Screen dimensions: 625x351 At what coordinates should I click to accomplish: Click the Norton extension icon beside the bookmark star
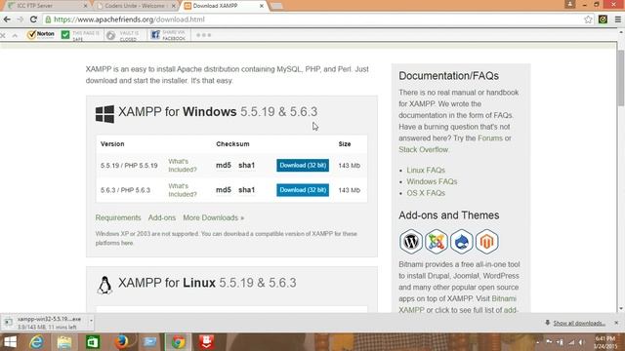pyautogui.click(x=603, y=19)
